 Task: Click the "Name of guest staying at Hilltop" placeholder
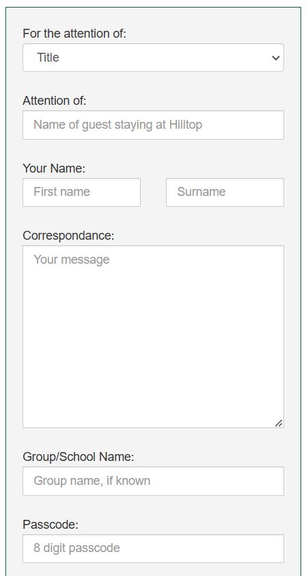118,125
